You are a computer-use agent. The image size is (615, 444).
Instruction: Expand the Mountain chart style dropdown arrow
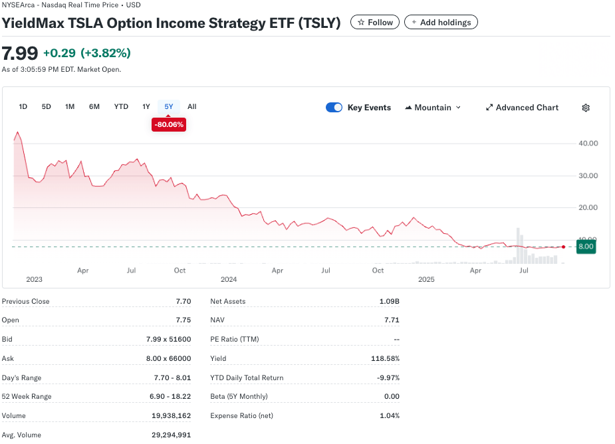pos(458,108)
